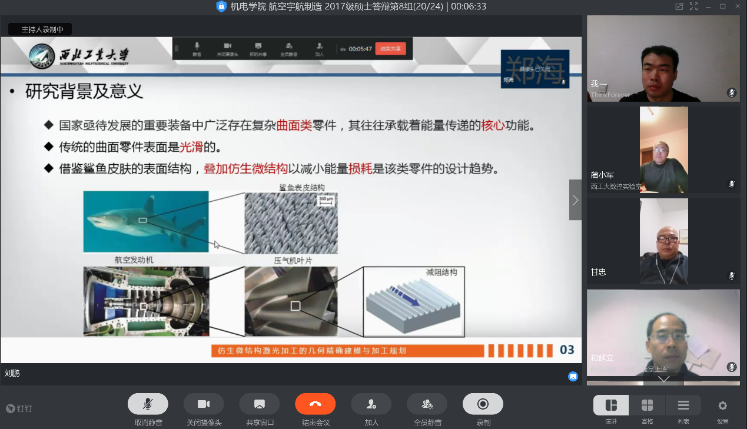The height and width of the screenshot is (429, 747).
Task: Select the 甘忠 participant video thumbnail
Action: tap(663, 241)
